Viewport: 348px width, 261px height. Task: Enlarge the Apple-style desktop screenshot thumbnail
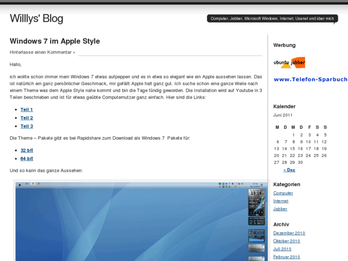(141, 221)
